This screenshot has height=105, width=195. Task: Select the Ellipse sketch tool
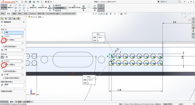click(24, 8)
